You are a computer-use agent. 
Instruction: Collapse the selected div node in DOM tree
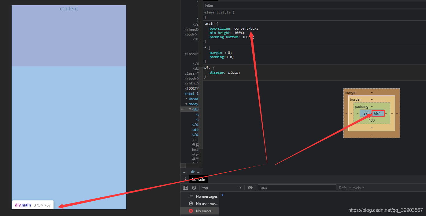190,109
